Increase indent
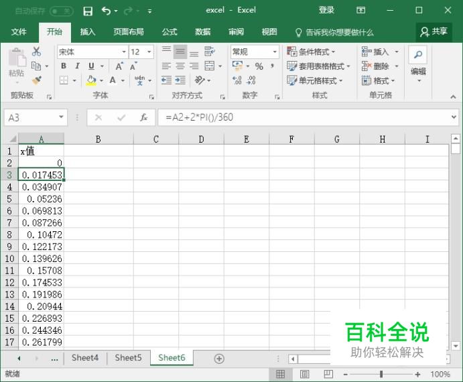463x382 pixels. click(180, 80)
